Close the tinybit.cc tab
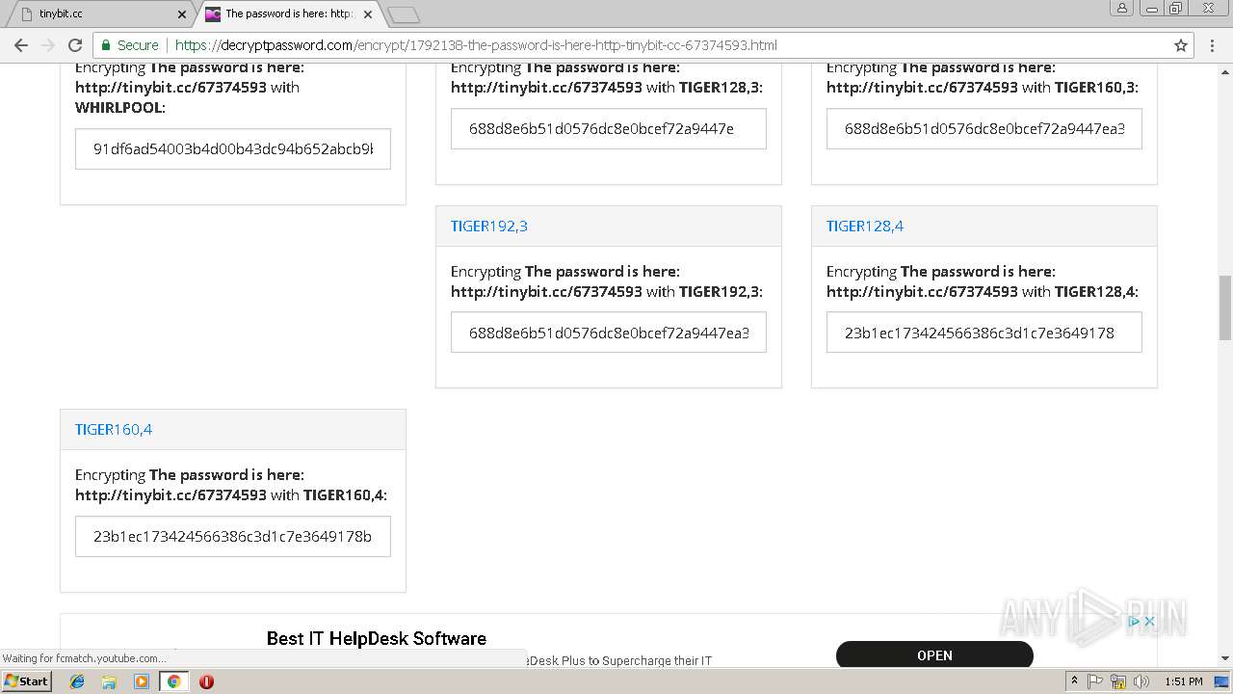This screenshot has width=1233, height=694. [181, 14]
